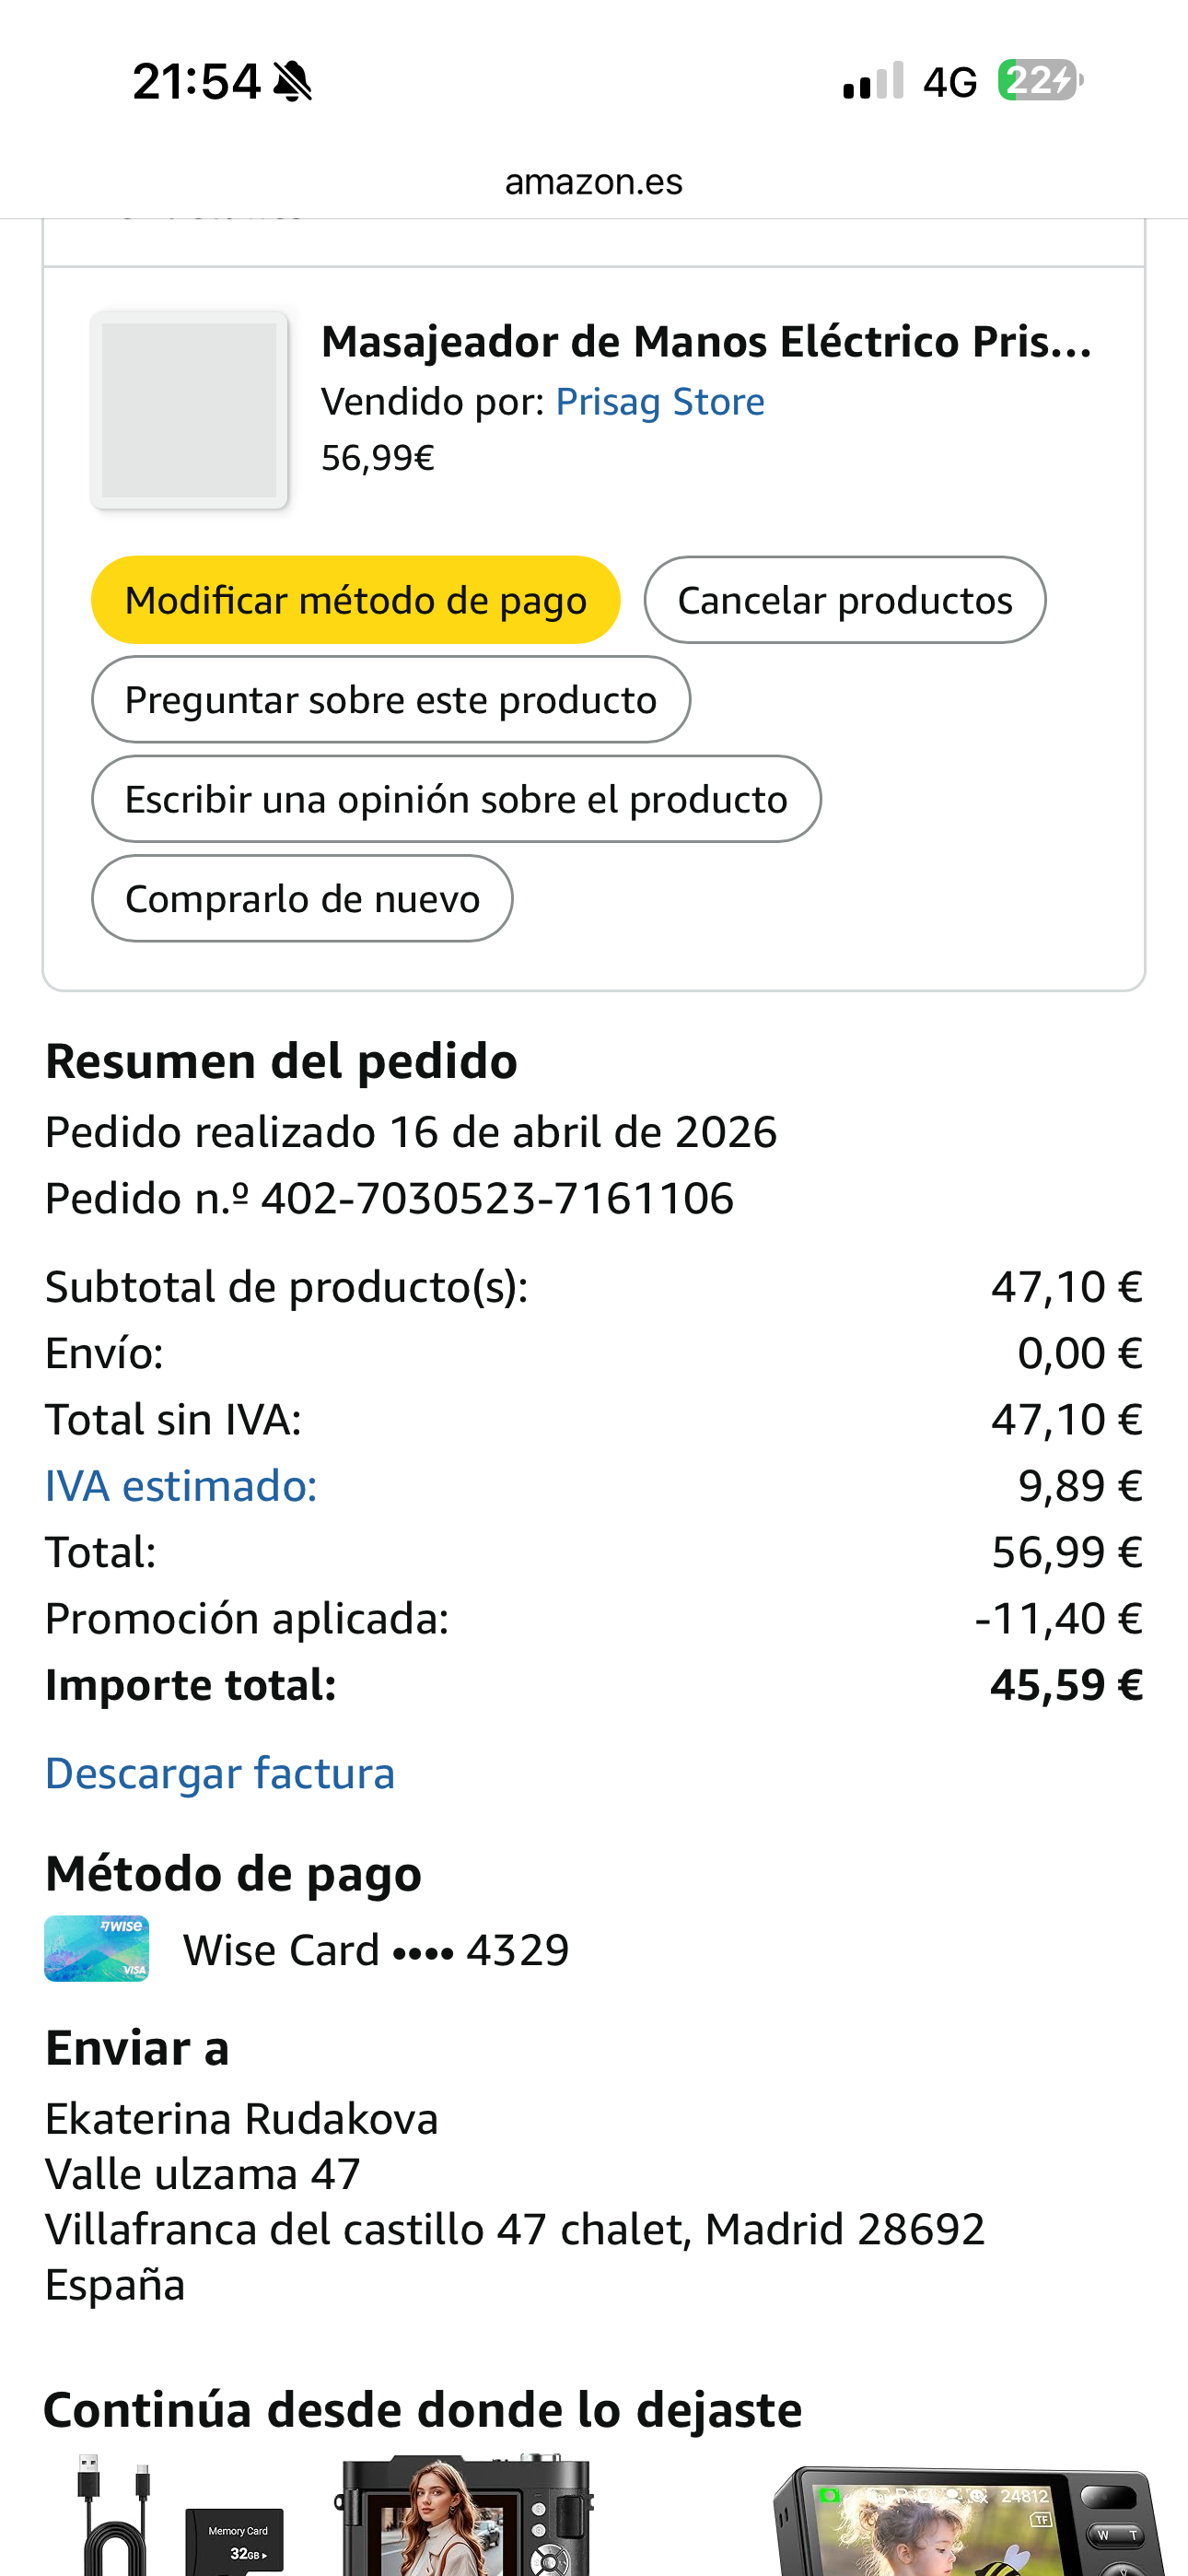The image size is (1188, 2576).
Task: Tap Preguntar sobre este producto
Action: 390,700
